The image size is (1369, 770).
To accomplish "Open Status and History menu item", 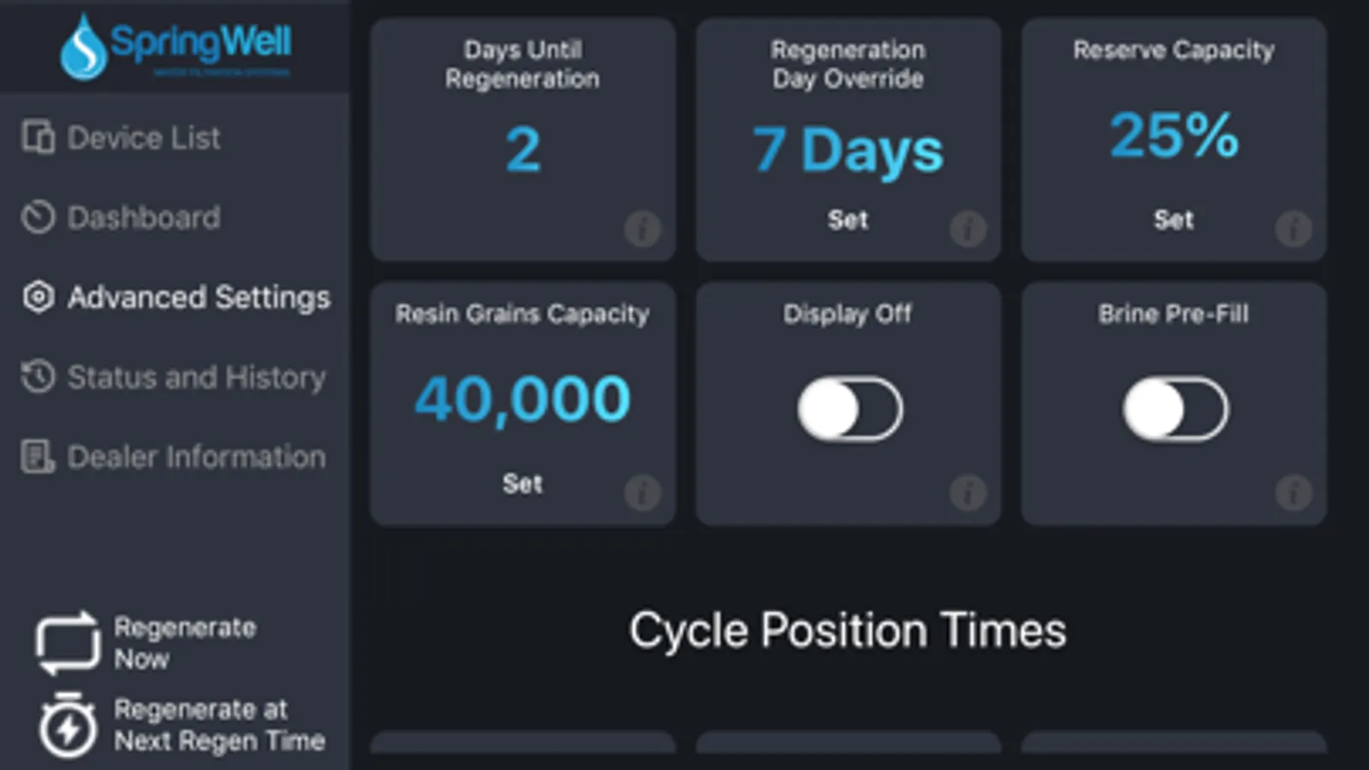I will 196,377.
